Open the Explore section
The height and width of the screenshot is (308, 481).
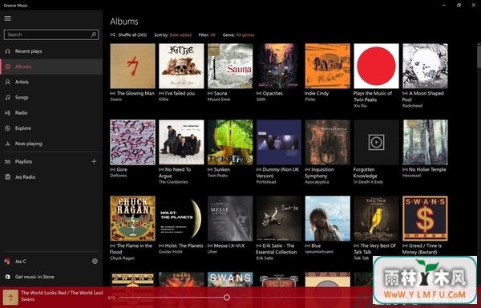[51, 128]
